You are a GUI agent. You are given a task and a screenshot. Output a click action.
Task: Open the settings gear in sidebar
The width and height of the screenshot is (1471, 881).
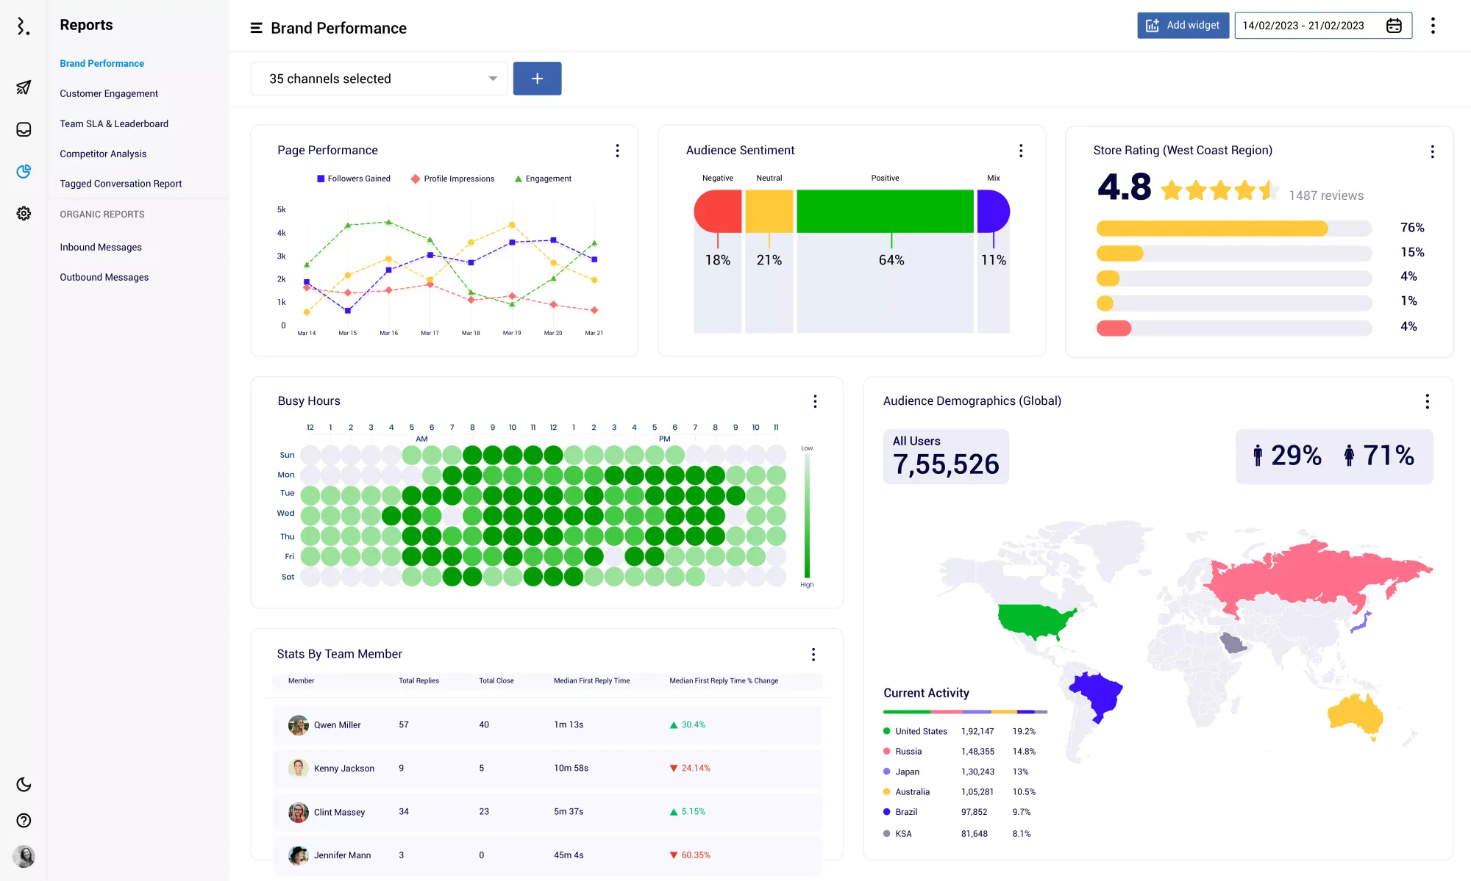click(x=24, y=213)
